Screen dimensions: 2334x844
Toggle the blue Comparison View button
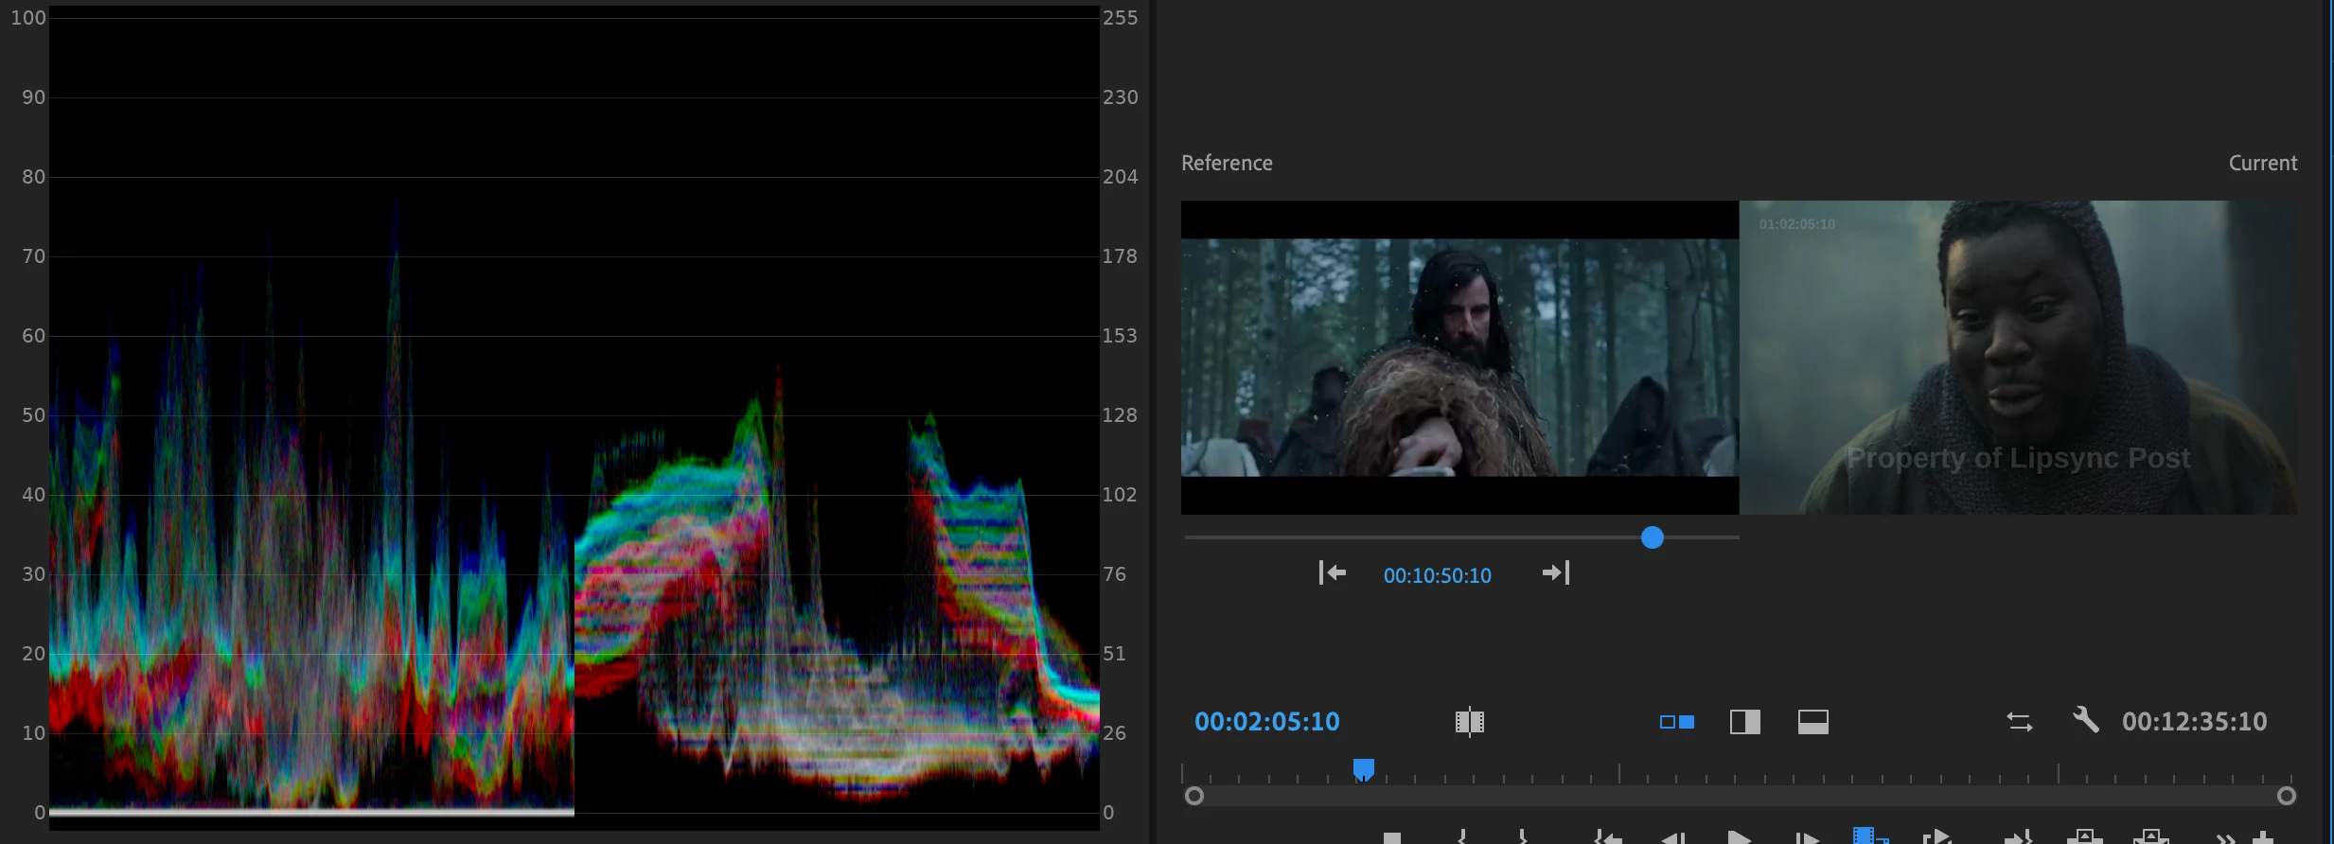[x=1870, y=836]
